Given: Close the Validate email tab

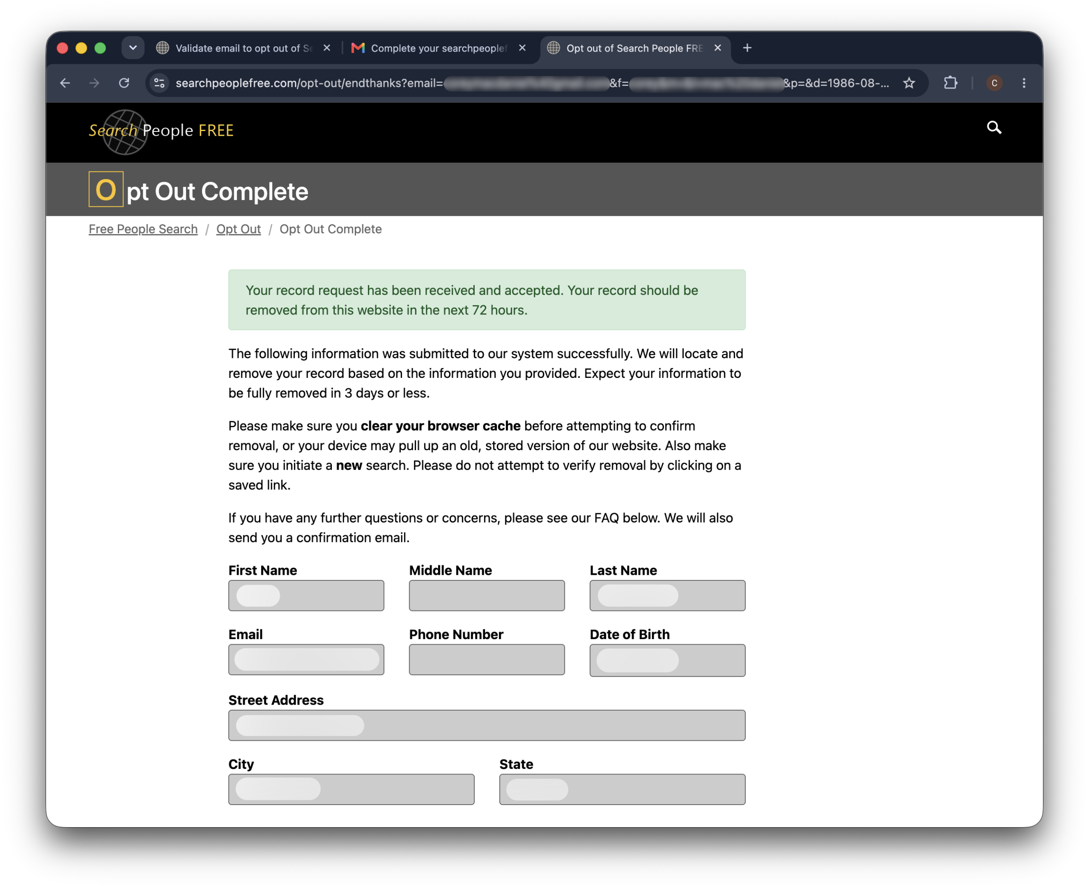Looking at the screenshot, I should coord(327,48).
